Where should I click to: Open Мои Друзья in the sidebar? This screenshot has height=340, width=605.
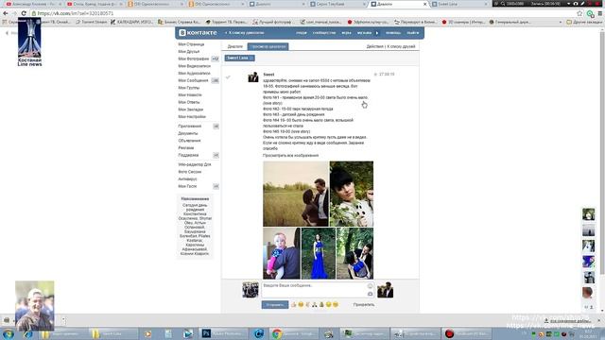point(189,51)
